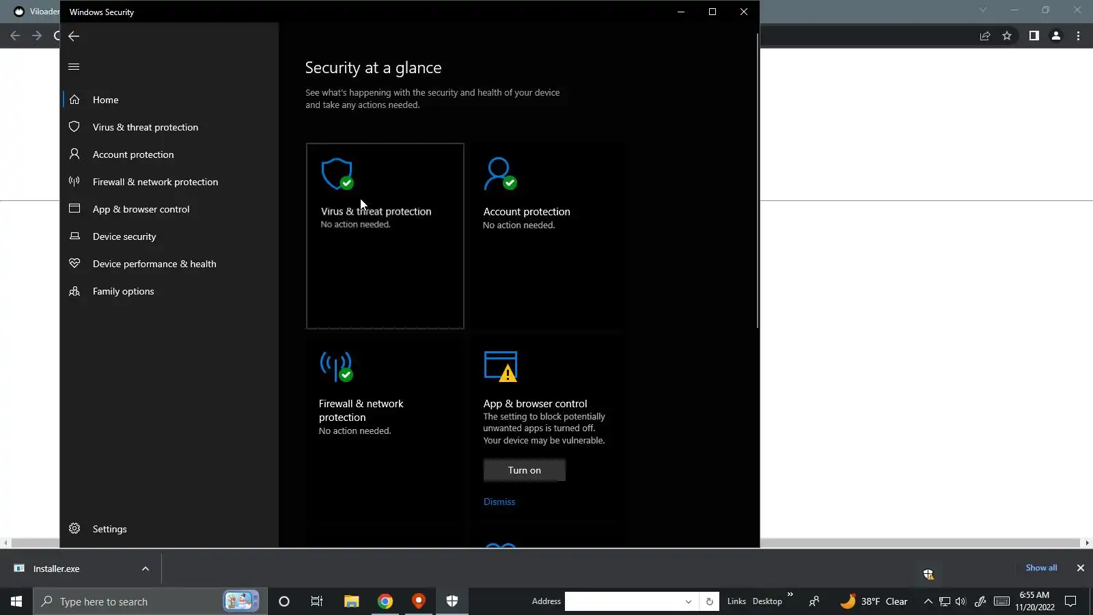1093x615 pixels.
Task: Open the Chrome profile menu
Action: [1056, 36]
